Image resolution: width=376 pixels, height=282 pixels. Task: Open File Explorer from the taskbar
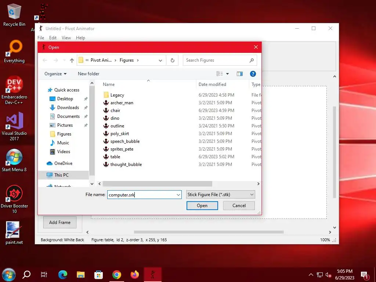click(80, 275)
